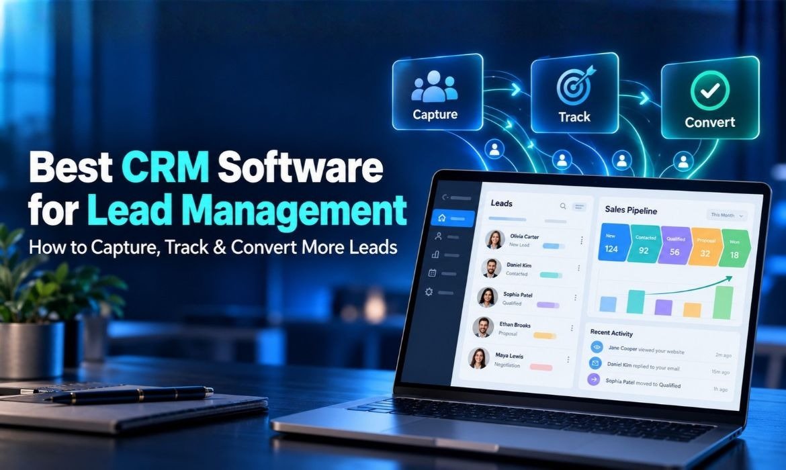
Task: Click the Convert card
Action: (710, 98)
